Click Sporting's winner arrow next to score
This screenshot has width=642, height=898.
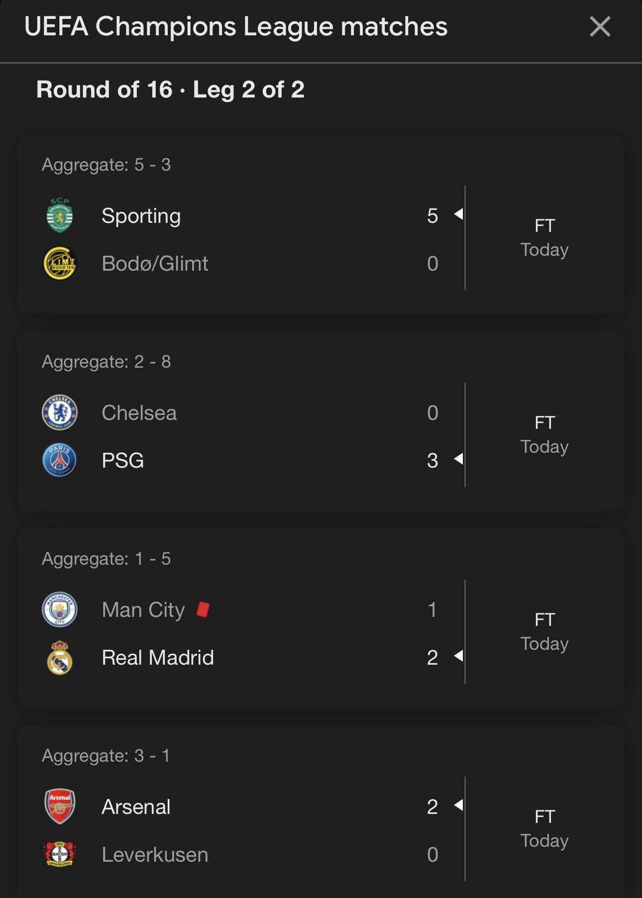click(459, 214)
